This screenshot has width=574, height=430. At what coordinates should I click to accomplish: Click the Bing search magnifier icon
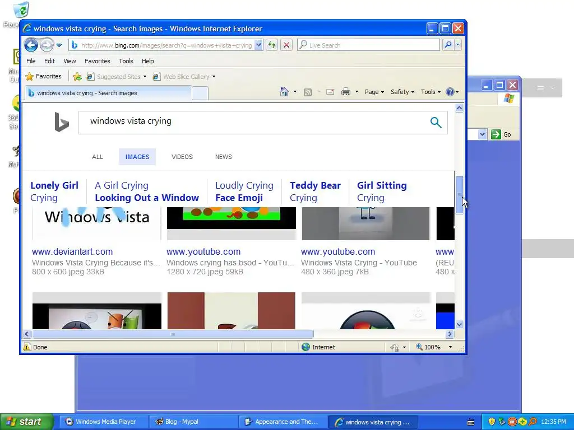pos(436,123)
